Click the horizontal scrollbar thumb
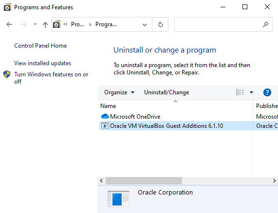This screenshot has width=278, height=213. click(x=144, y=180)
